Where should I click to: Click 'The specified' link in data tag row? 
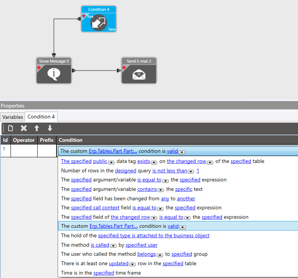(x=76, y=161)
